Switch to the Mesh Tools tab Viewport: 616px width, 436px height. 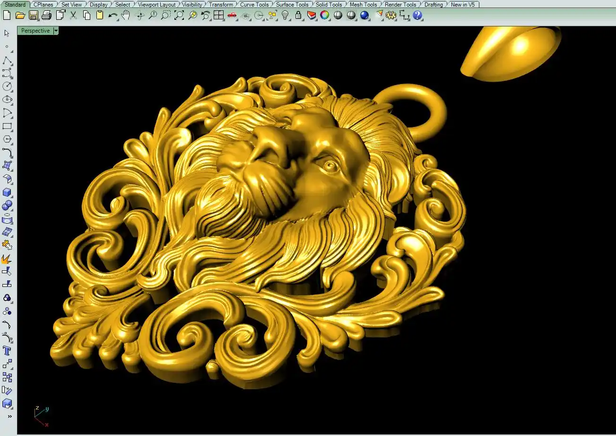coord(363,5)
